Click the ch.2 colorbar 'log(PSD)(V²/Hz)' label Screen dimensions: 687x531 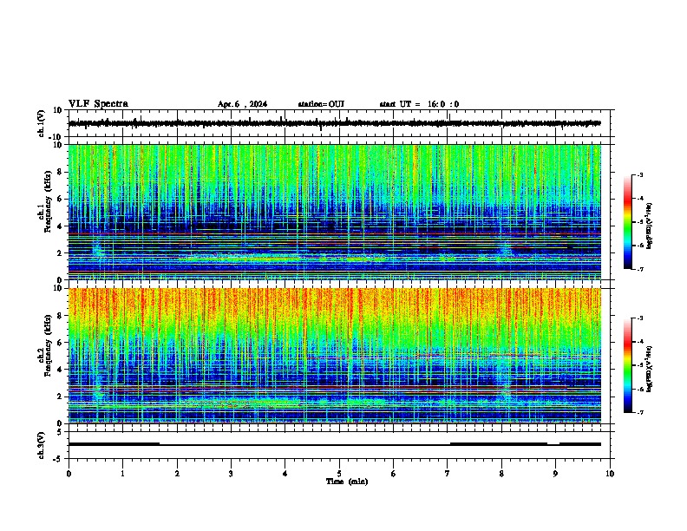point(649,369)
